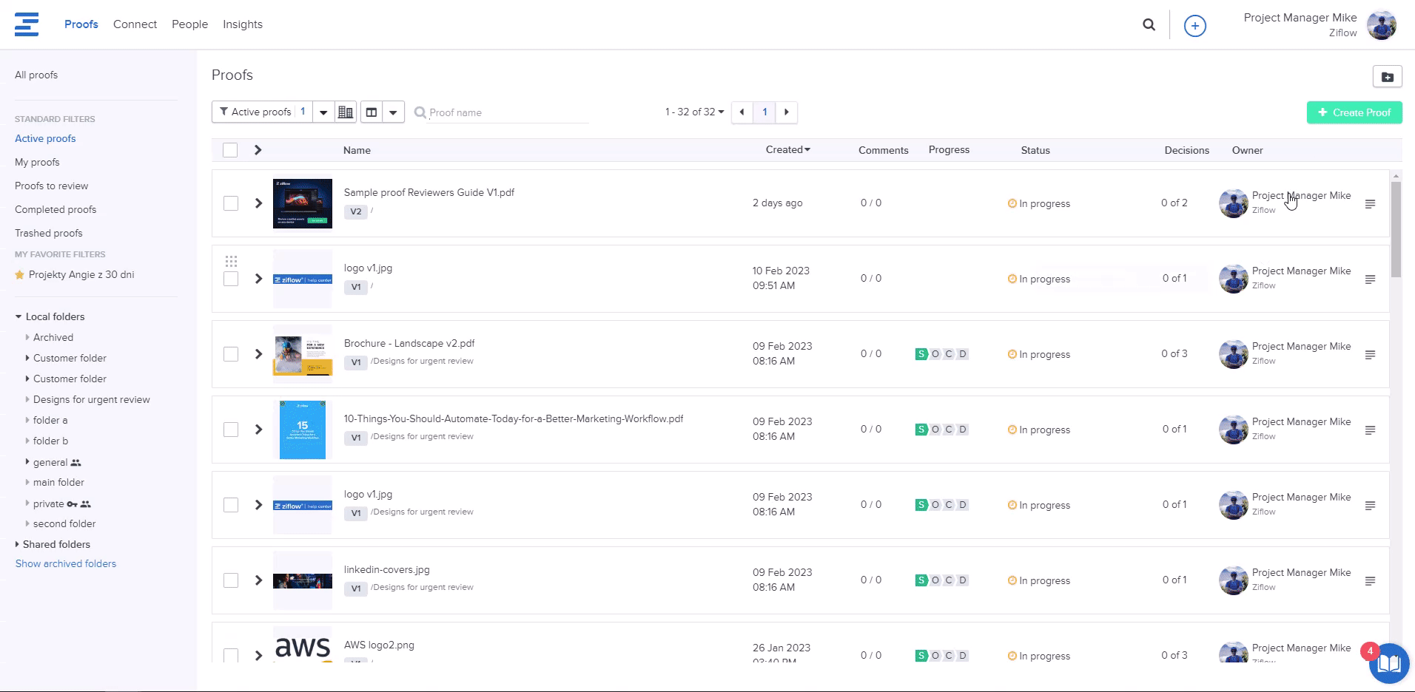Switch to the People tab

[x=189, y=24]
